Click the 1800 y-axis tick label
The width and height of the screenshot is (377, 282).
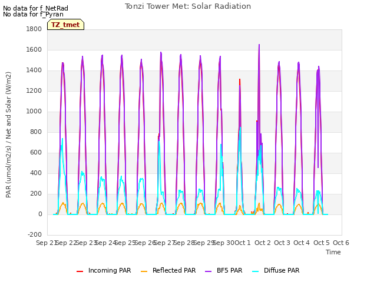[34, 29]
